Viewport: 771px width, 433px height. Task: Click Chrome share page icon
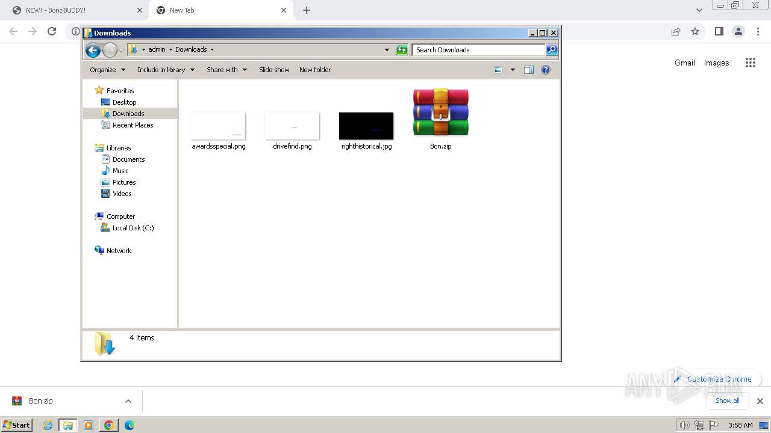[676, 31]
